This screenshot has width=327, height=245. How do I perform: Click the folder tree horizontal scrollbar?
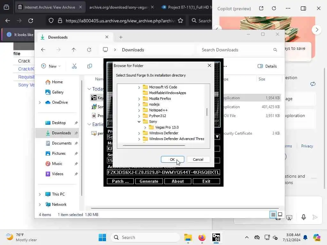coord(154,145)
